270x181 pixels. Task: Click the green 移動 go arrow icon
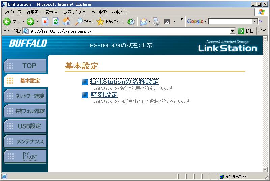click(241, 31)
